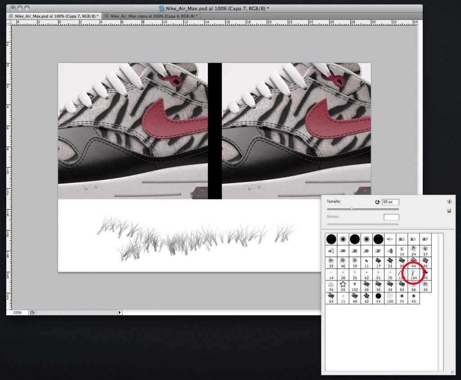Click the 100% zoom level field
This screenshot has height=380, width=461.
point(18,312)
